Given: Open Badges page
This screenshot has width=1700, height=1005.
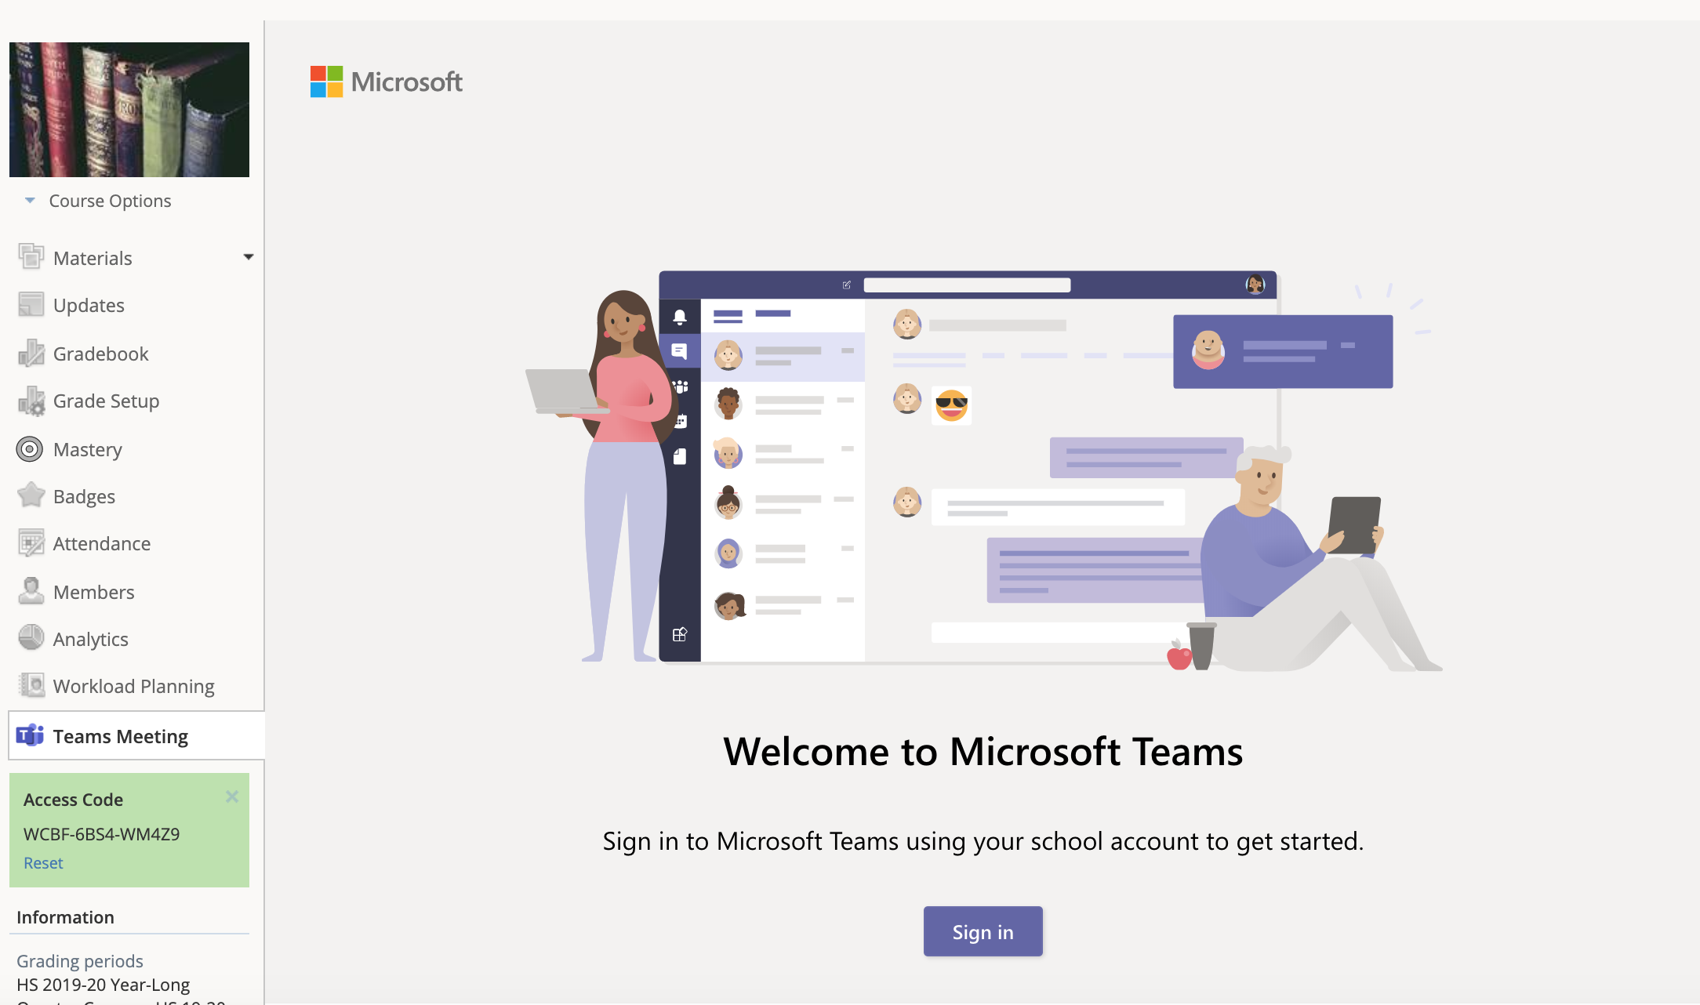Looking at the screenshot, I should click(84, 497).
